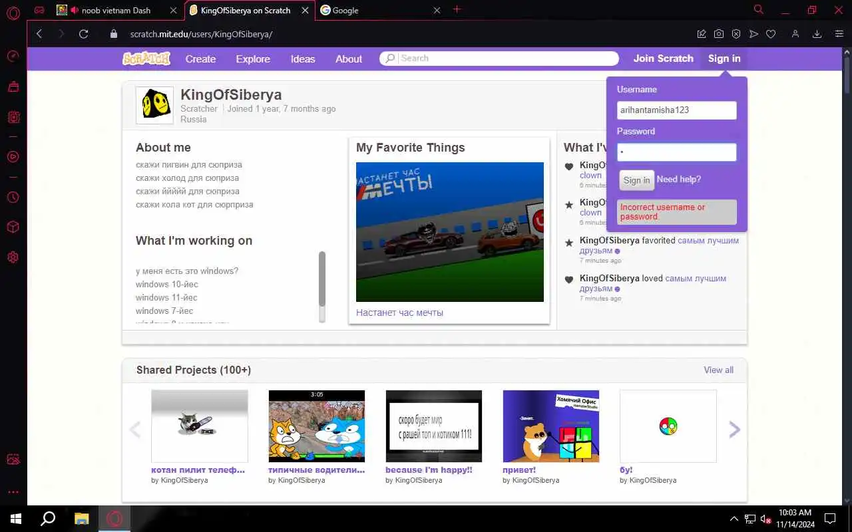This screenshot has width=852, height=532.
Task: Open the котан пилит телеф project thumbnail
Action: pyautogui.click(x=200, y=426)
